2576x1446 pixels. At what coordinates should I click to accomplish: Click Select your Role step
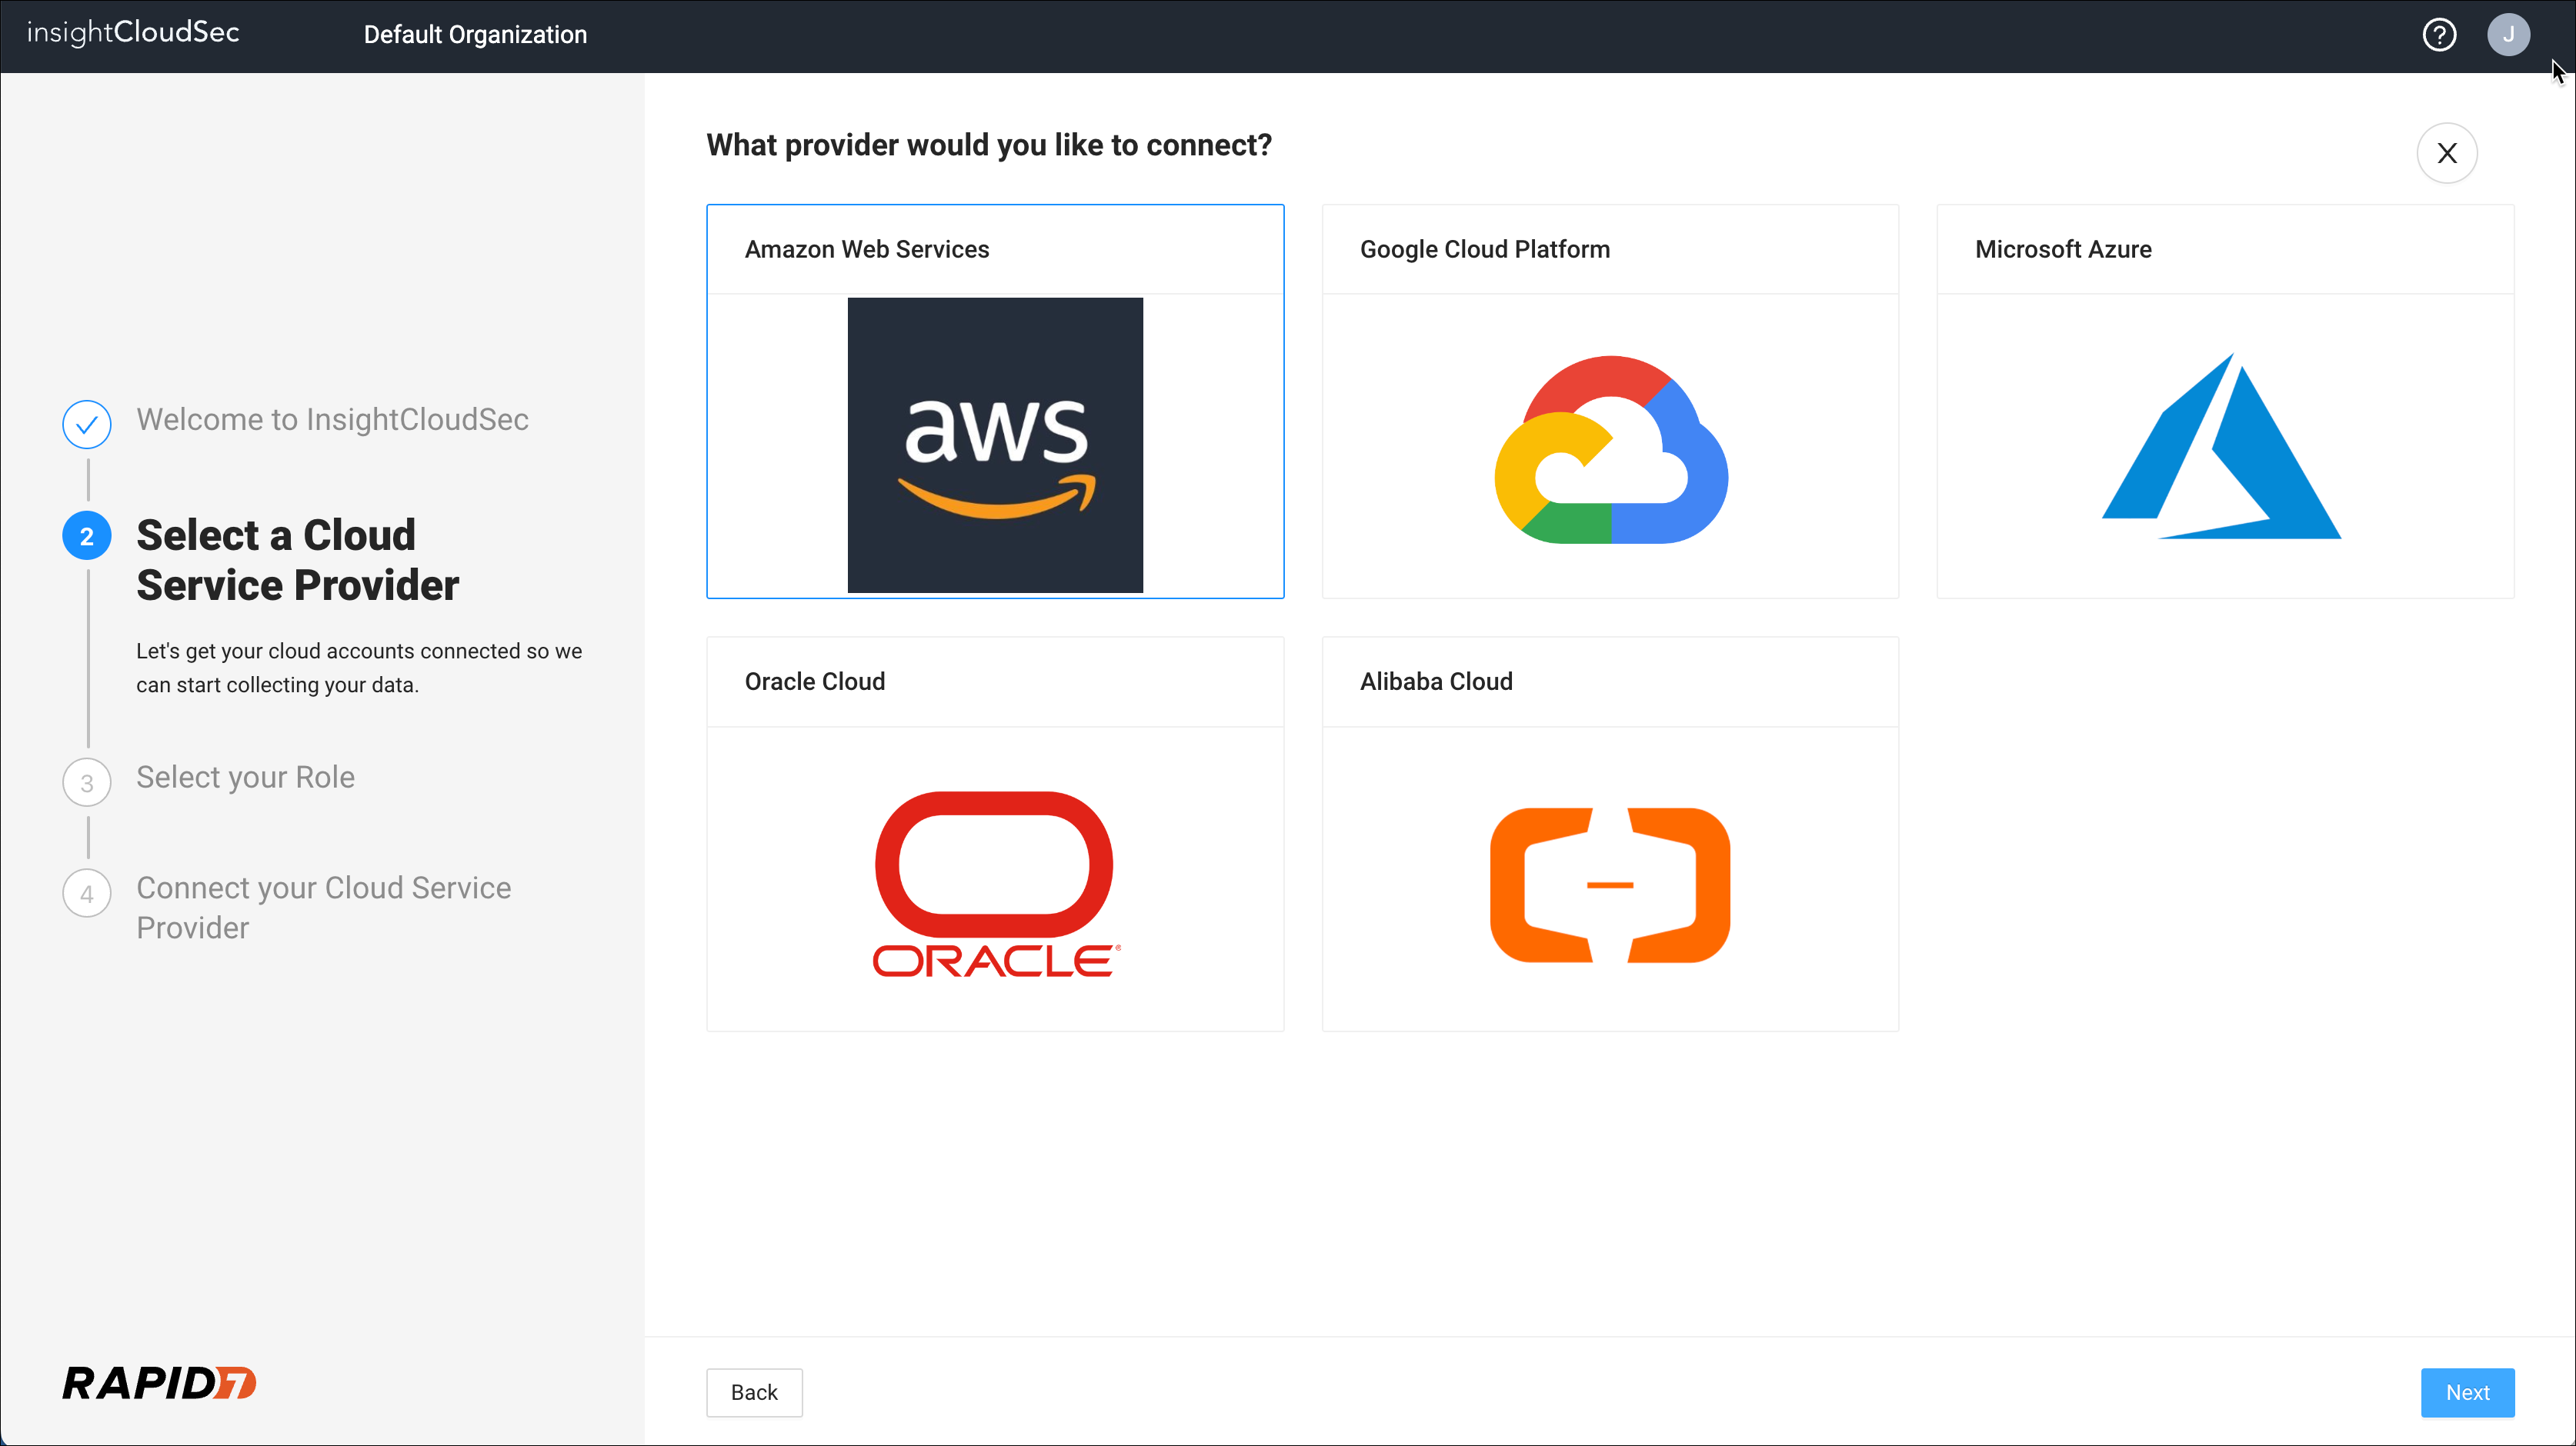click(245, 777)
